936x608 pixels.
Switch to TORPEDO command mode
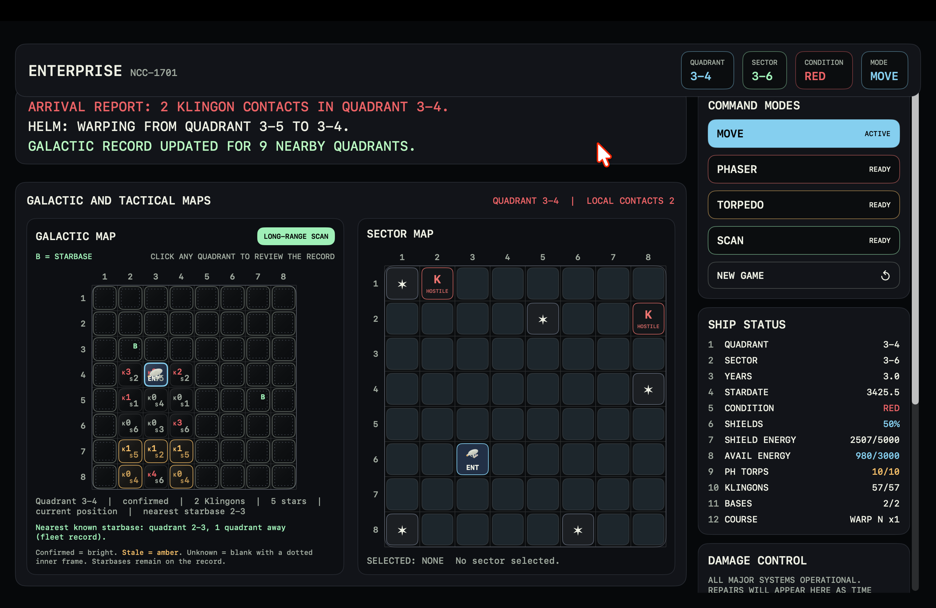803,205
